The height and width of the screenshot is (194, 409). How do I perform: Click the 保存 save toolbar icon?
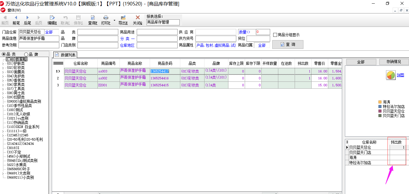pos(78,17)
